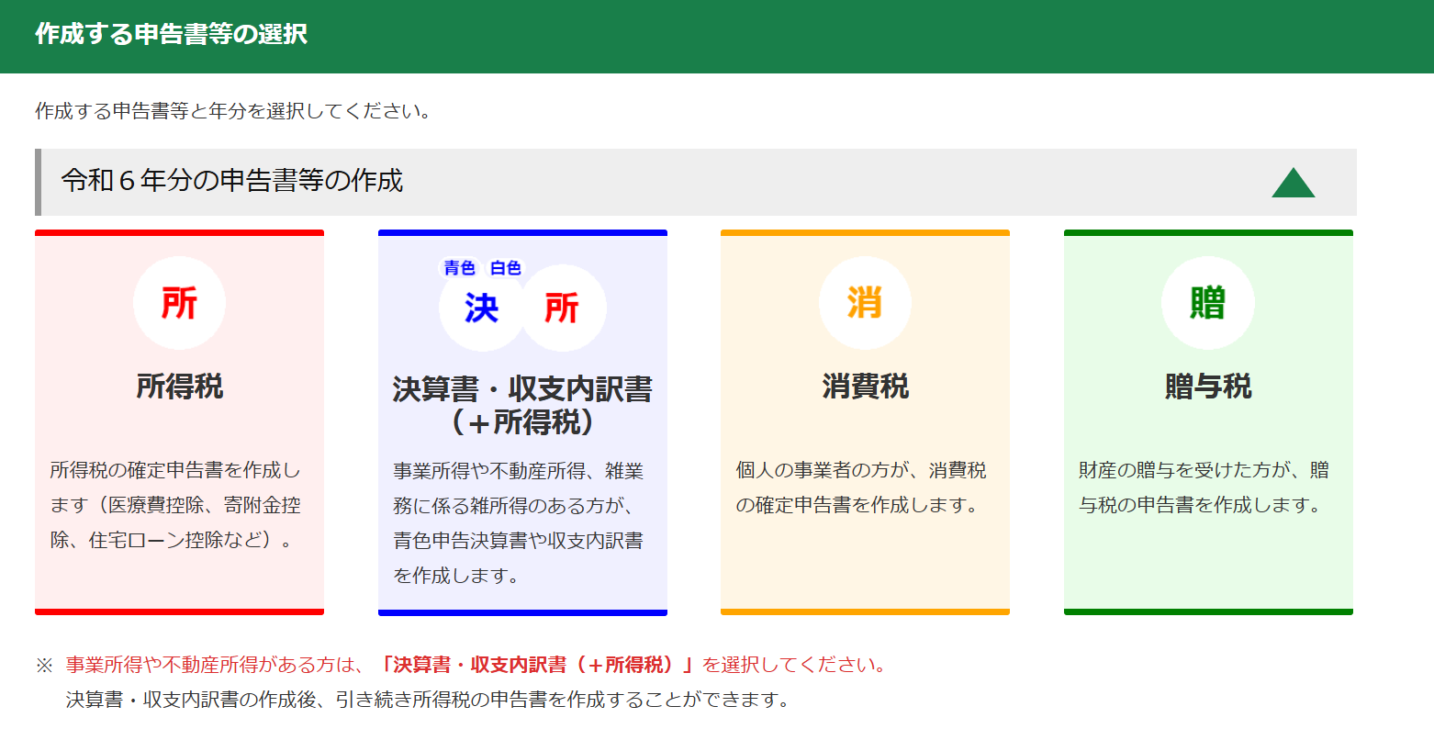Image resolution: width=1434 pixels, height=729 pixels.
Task: Click the 贈与税 heading on the green card
Action: click(x=1207, y=387)
